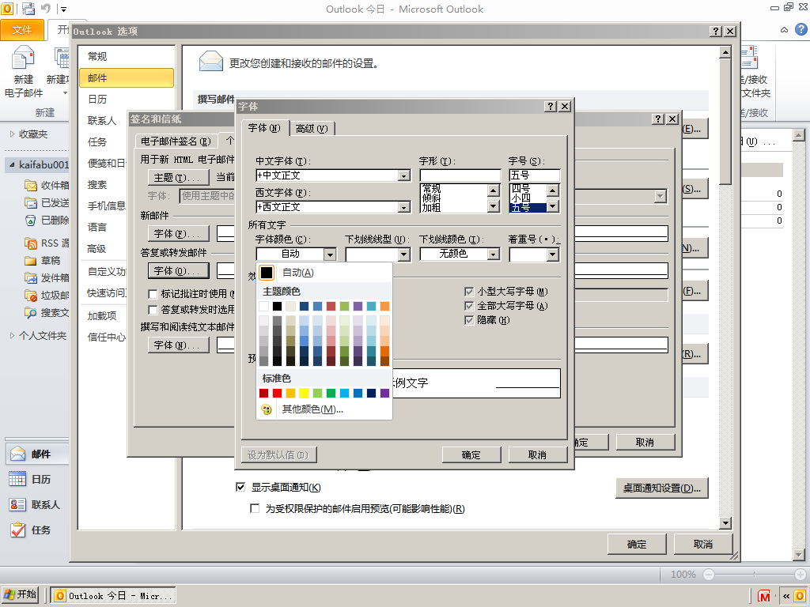Switch to the 高级(V) tab in 字体 dialog
This screenshot has height=607, width=810.
(x=312, y=129)
